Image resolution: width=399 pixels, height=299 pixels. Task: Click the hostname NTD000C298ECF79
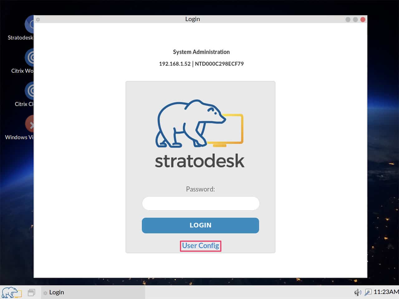(x=219, y=64)
